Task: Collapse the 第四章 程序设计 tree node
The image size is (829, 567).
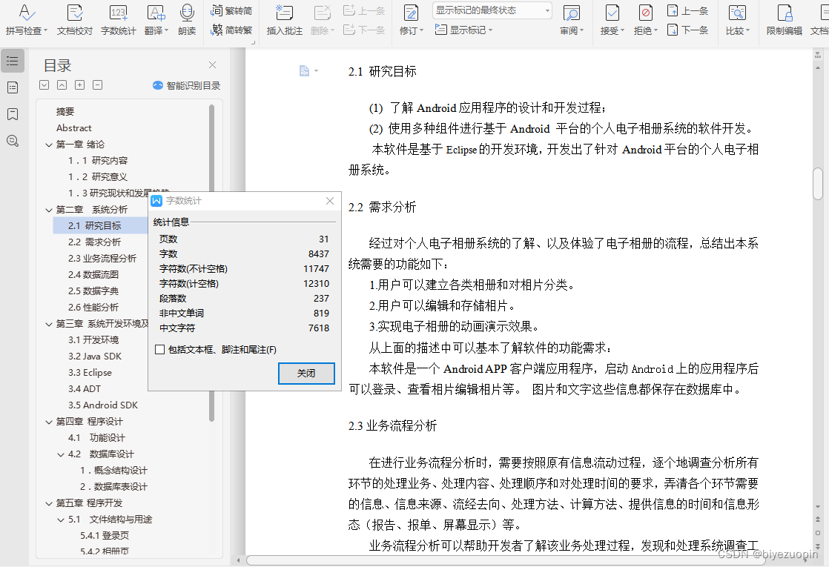Action: [49, 422]
